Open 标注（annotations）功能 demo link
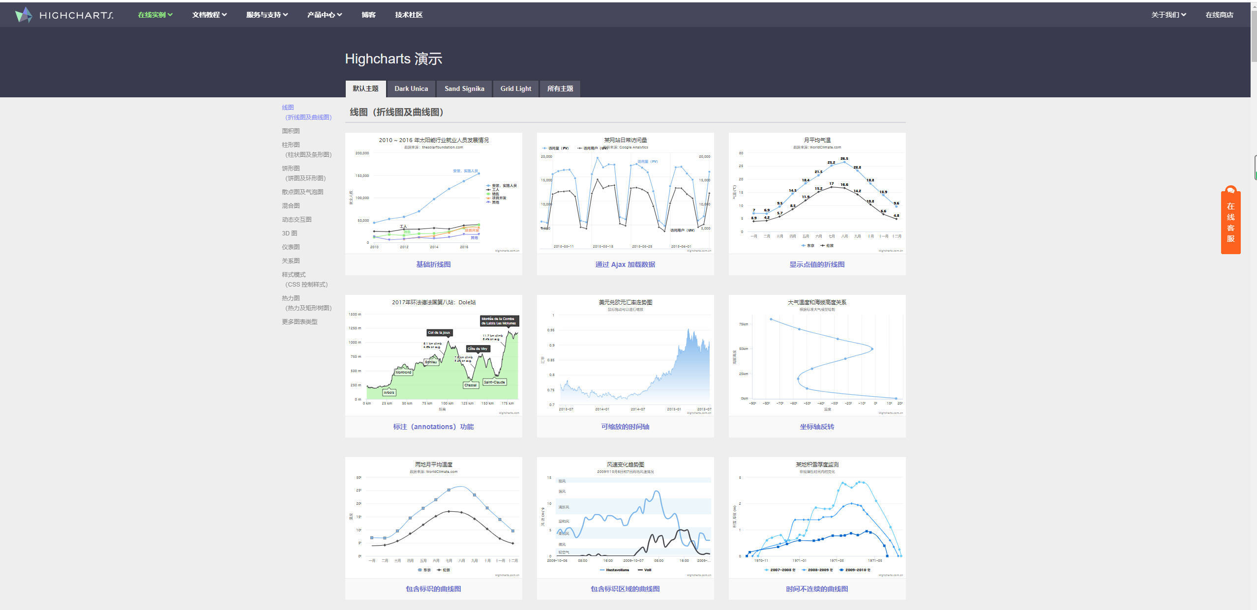Viewport: 1257px width, 610px height. [433, 427]
